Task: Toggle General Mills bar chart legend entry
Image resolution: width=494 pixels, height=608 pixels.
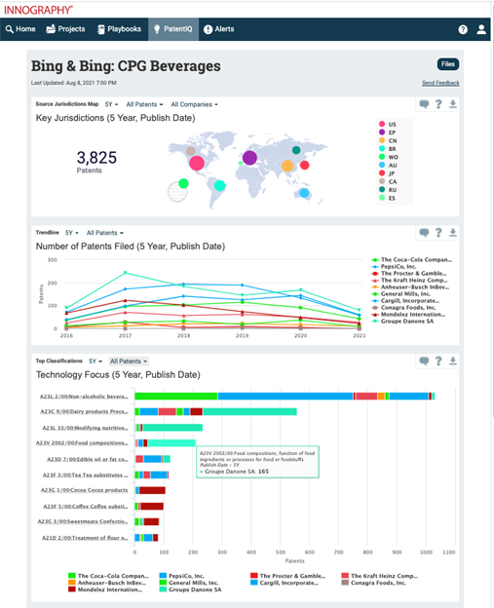Action: (x=189, y=583)
